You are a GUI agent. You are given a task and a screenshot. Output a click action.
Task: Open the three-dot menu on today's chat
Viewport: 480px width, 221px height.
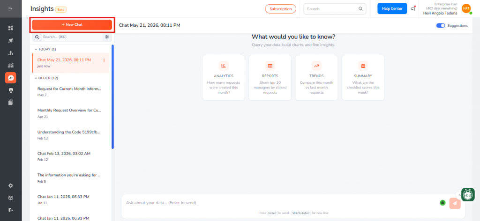(104, 60)
